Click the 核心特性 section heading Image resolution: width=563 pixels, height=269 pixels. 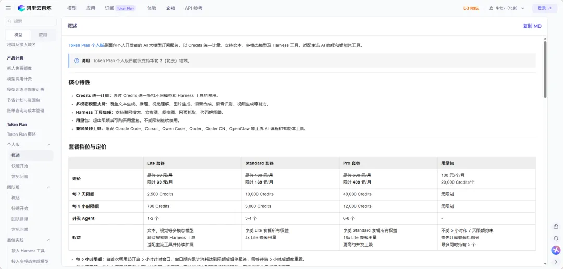79,82
